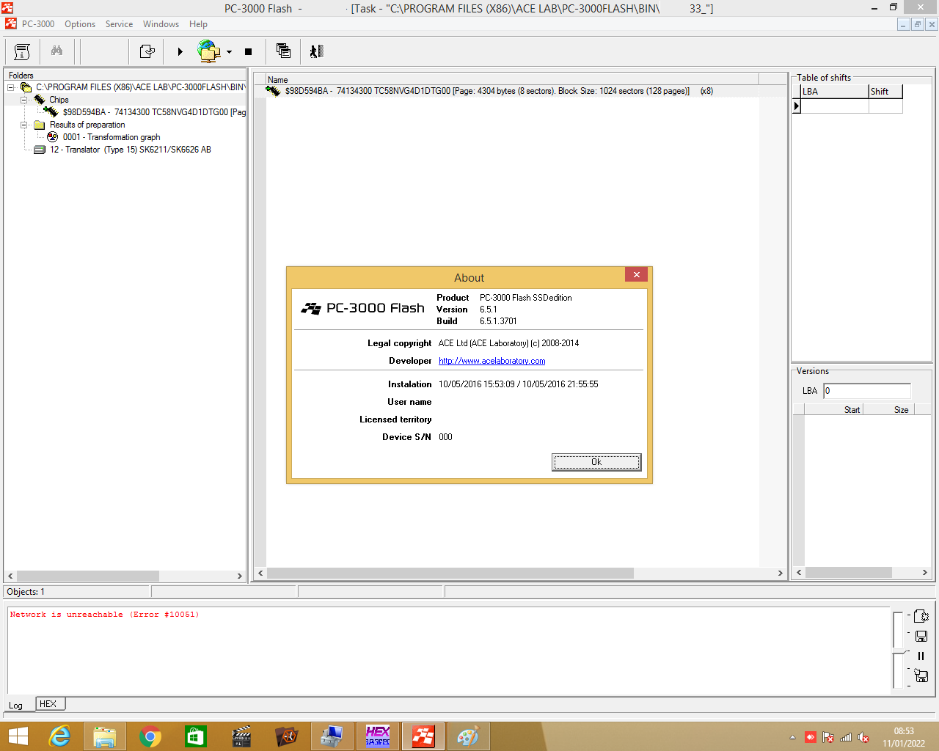Click the exit running-man toolbar icon
This screenshot has height=751, width=939.
pos(317,51)
